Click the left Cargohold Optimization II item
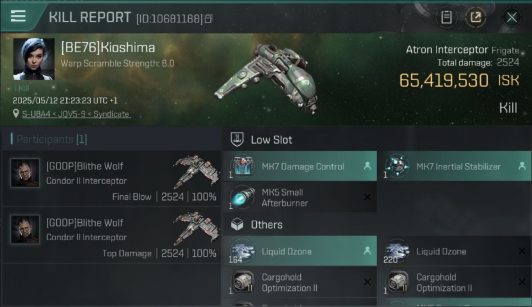532x307 pixels. click(300, 282)
